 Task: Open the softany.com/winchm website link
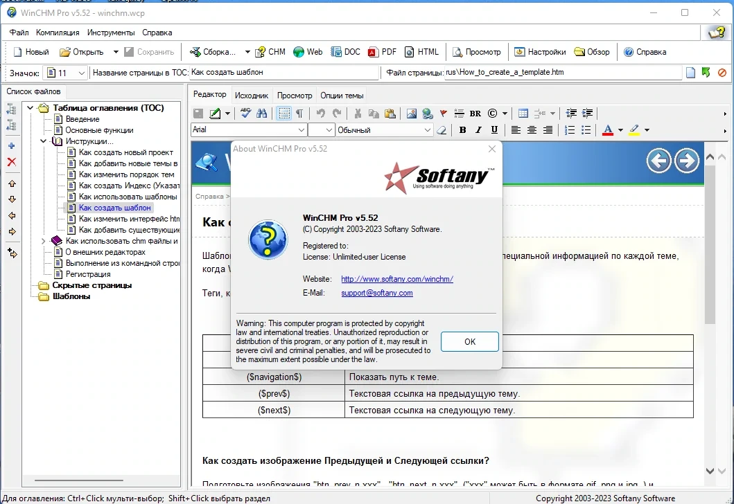(x=397, y=279)
